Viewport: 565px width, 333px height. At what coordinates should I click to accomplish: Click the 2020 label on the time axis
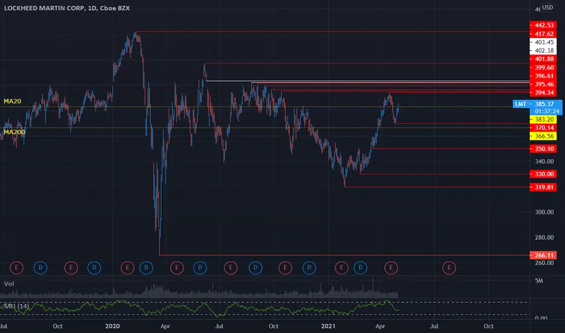pyautogui.click(x=112, y=326)
